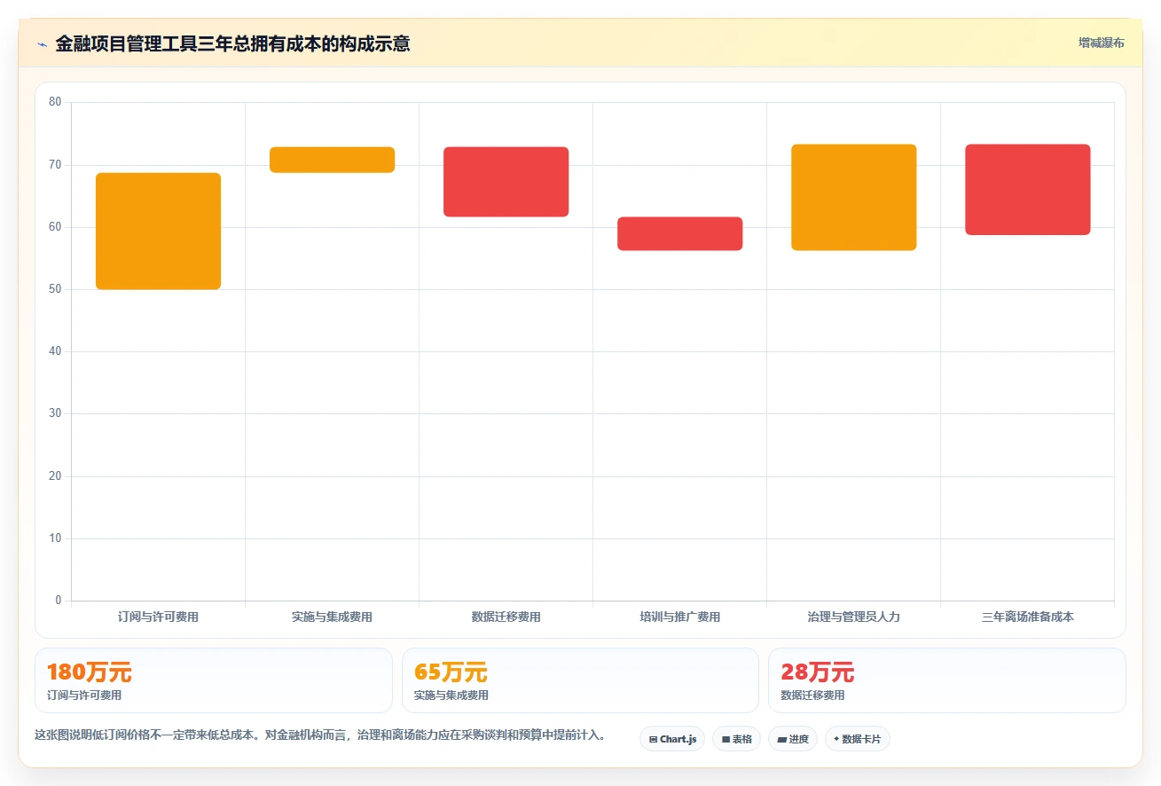Click the orange 实施与集成费用 bar
Viewport: 1161px width, 786px height.
[x=332, y=160]
